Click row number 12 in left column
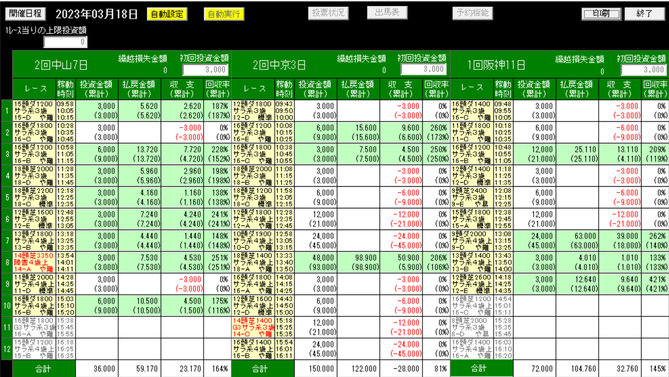 click(x=7, y=349)
